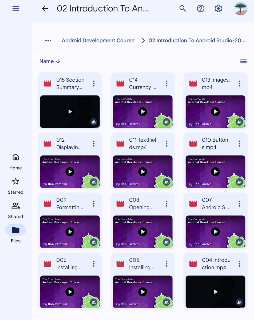Play the 015 Section Summary video thumbnail
Image resolution: width=254 pixels, height=320 pixels.
pyautogui.click(x=70, y=112)
